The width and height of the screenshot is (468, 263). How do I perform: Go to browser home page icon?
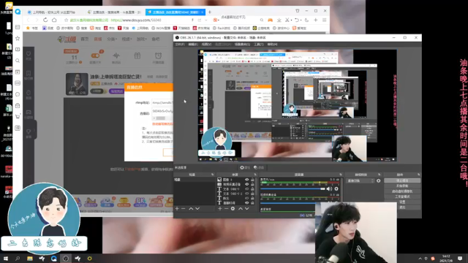pos(54,20)
